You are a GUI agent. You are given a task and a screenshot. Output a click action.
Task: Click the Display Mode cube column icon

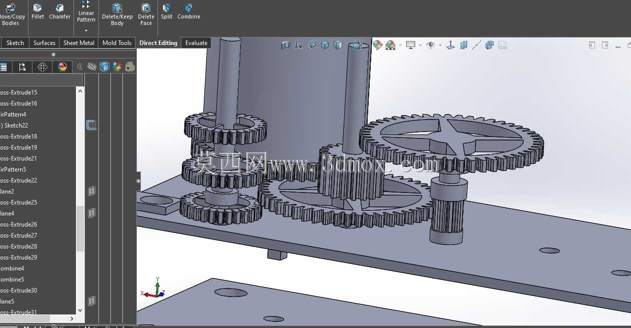click(104, 66)
